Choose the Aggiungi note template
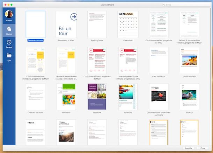213x153 pixels. pyautogui.click(x=97, y=24)
